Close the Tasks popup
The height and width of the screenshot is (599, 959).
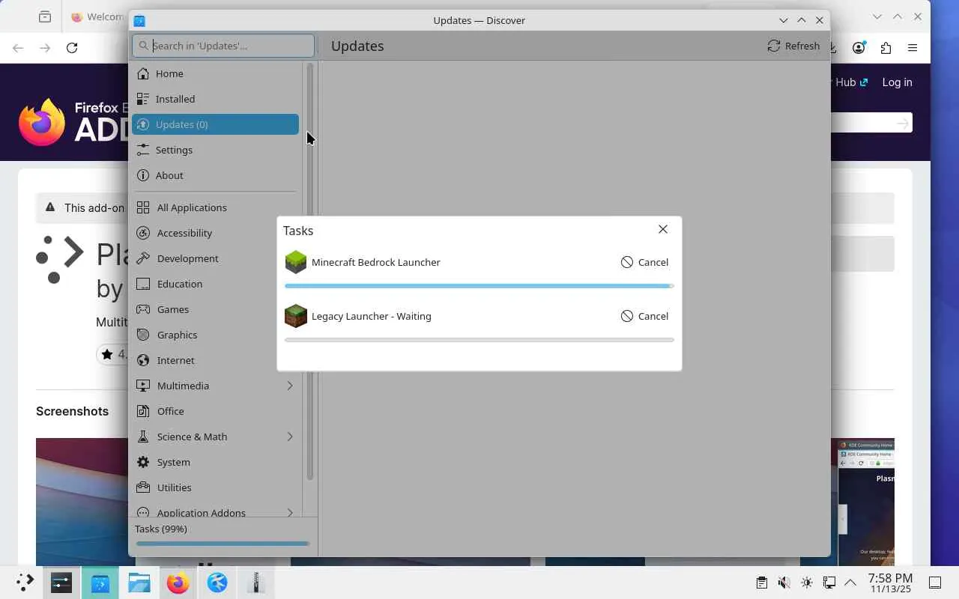(663, 229)
